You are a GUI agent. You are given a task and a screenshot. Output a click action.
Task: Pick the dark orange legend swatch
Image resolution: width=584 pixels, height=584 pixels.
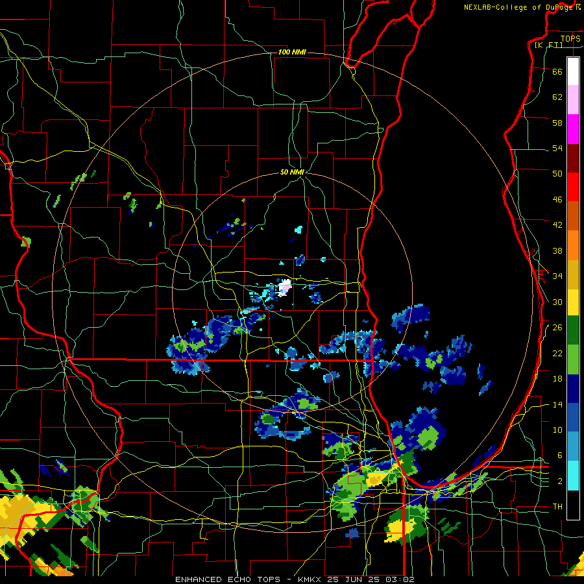tap(573, 215)
